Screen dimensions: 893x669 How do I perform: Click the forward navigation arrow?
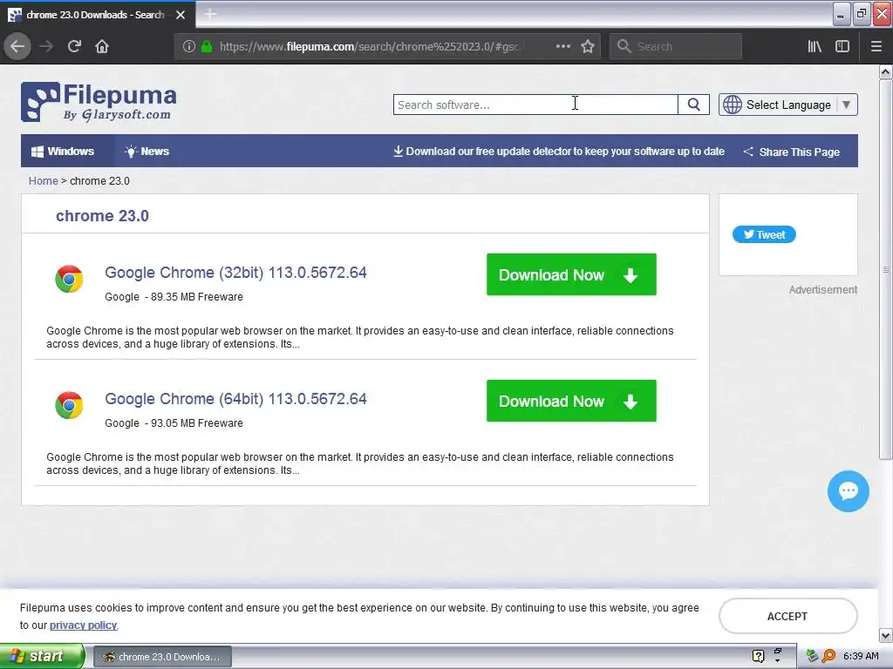[x=46, y=46]
